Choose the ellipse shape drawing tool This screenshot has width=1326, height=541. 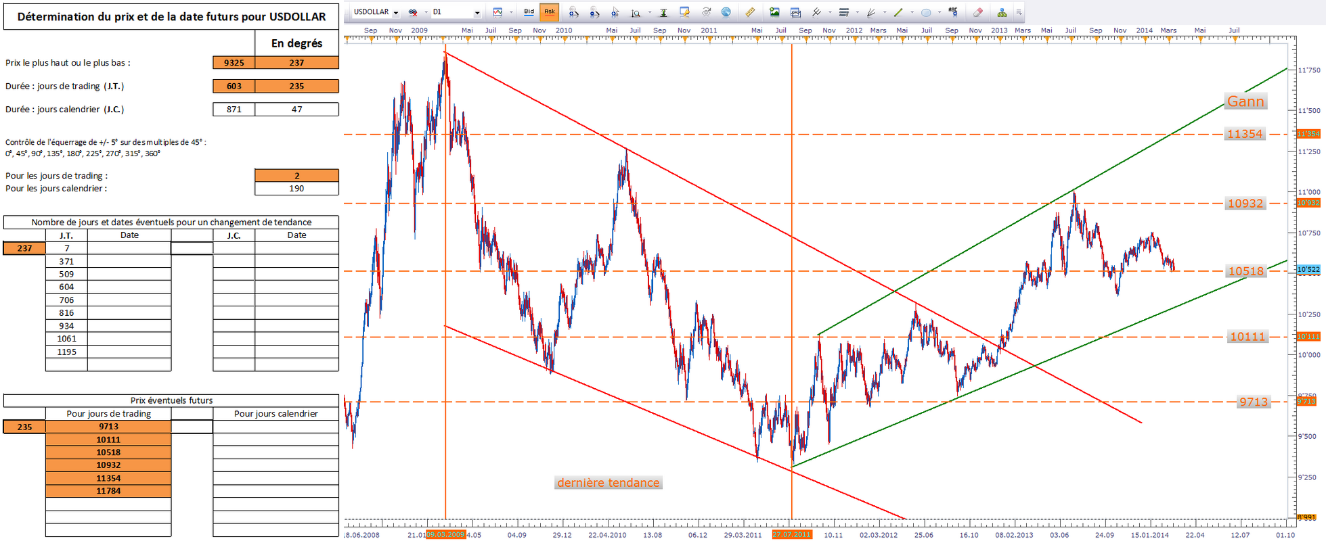[926, 12]
